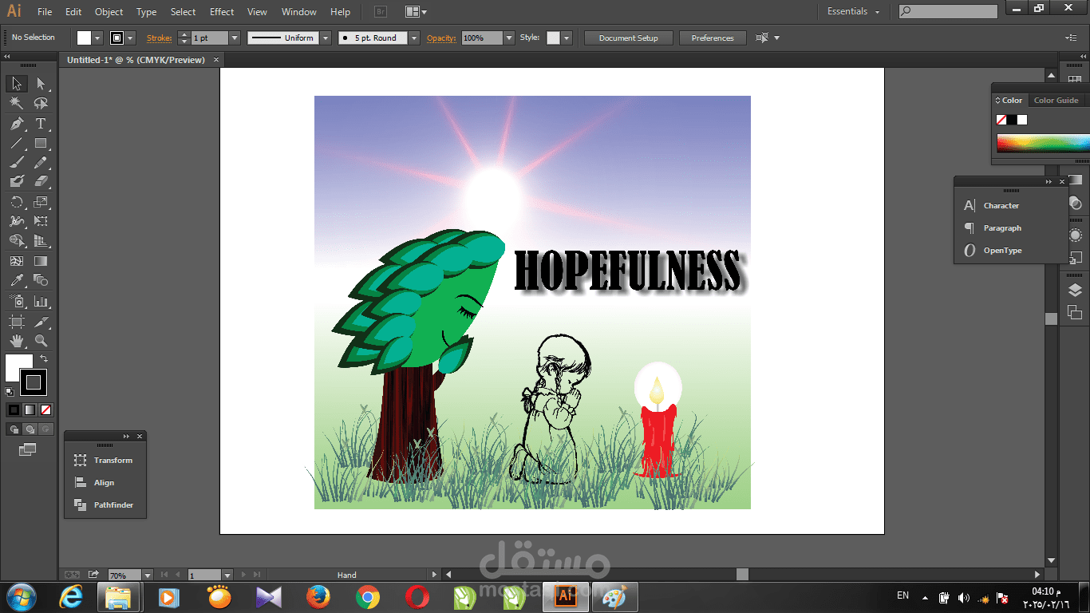This screenshot has height=613, width=1090.
Task: Swap fill and stroke colors
Action: 44,359
